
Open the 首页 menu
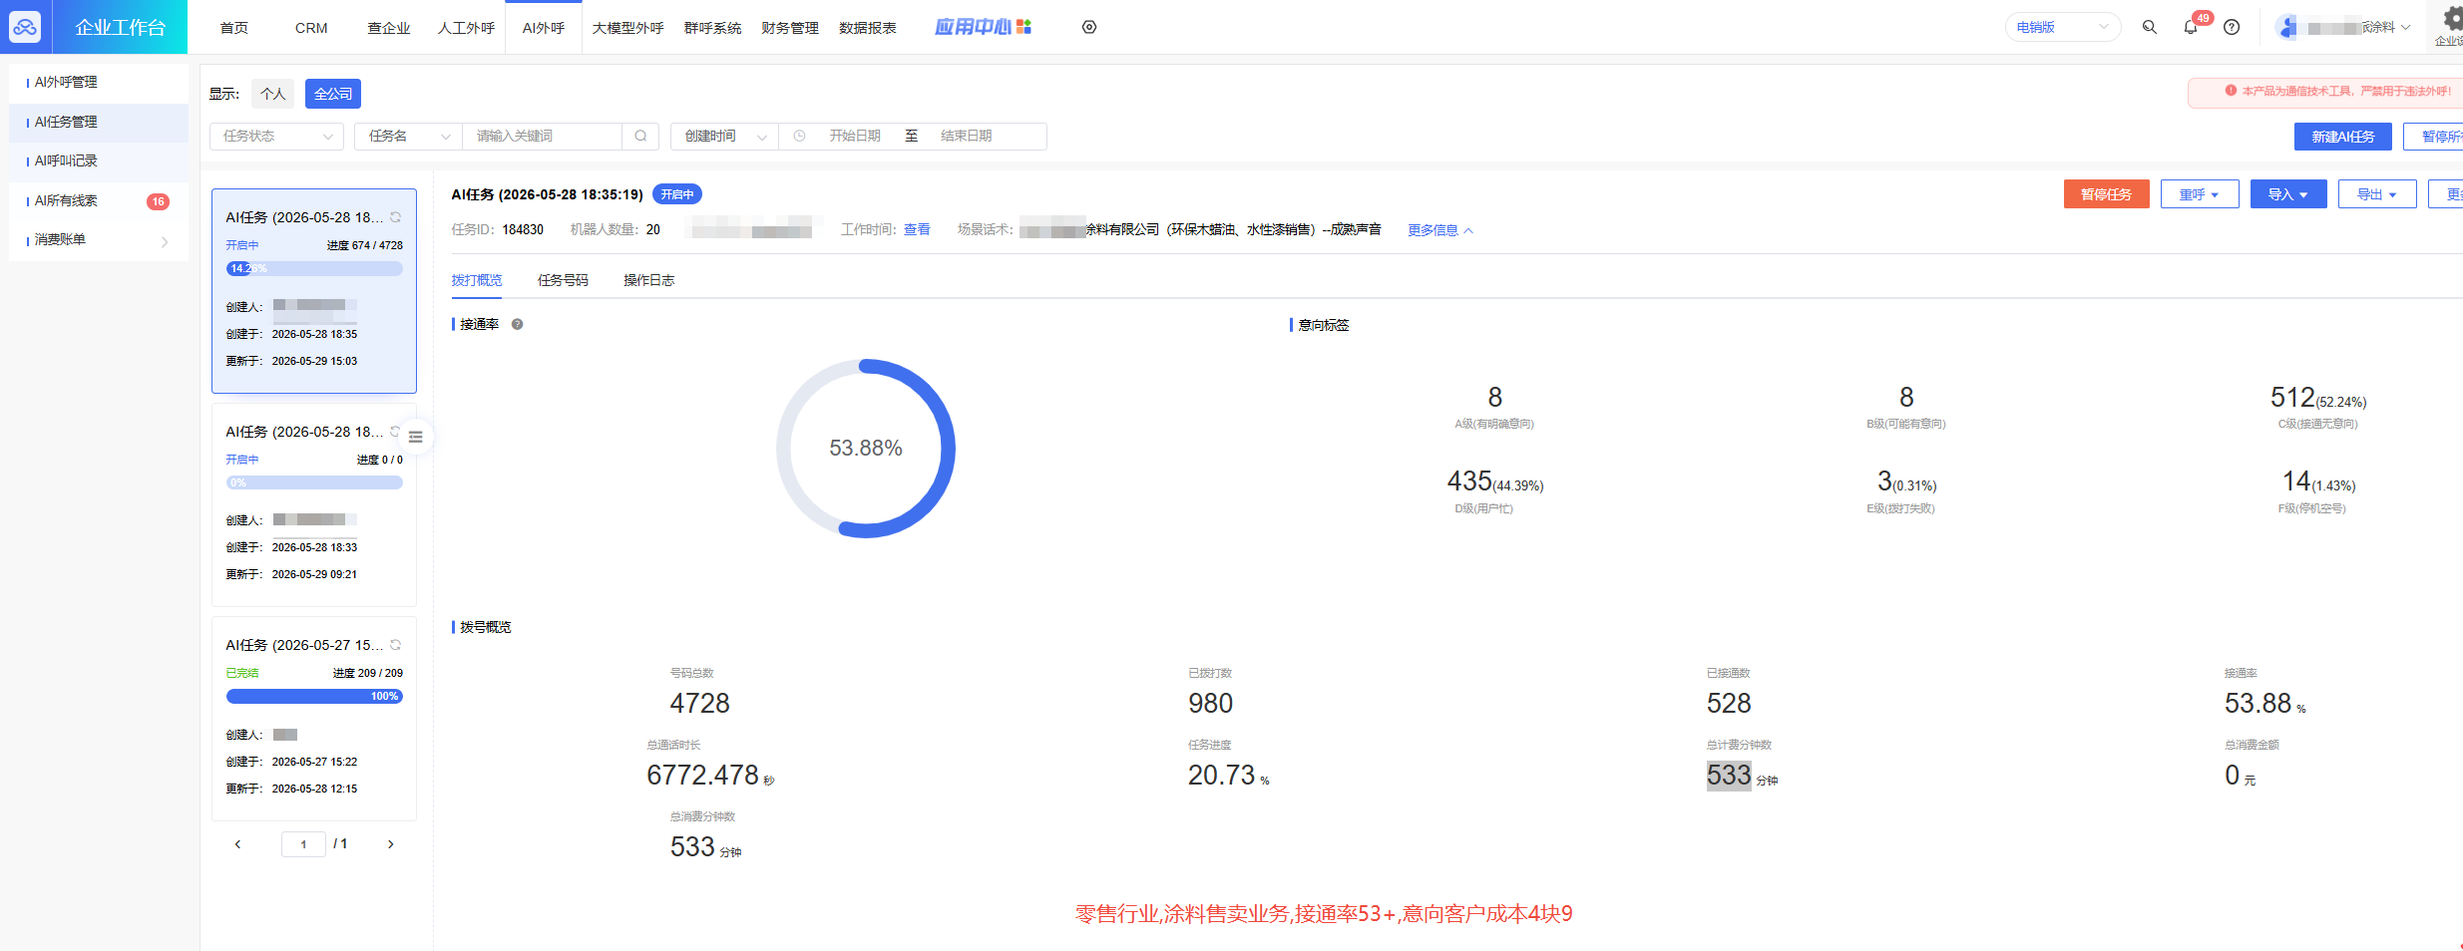[233, 28]
